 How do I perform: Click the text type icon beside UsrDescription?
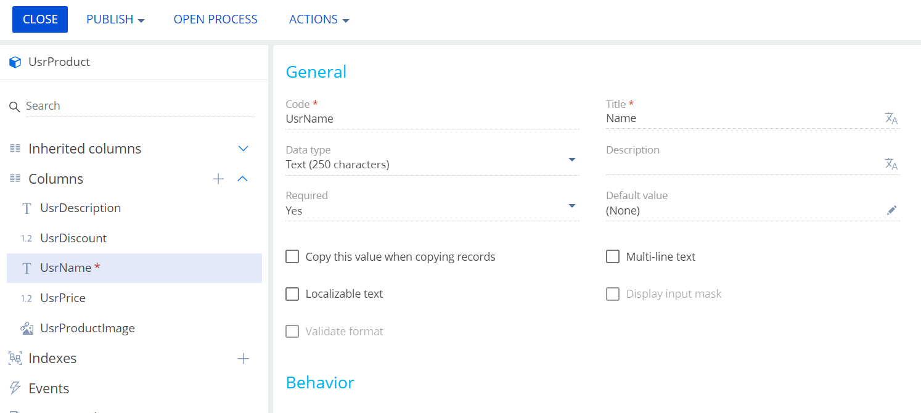27,208
